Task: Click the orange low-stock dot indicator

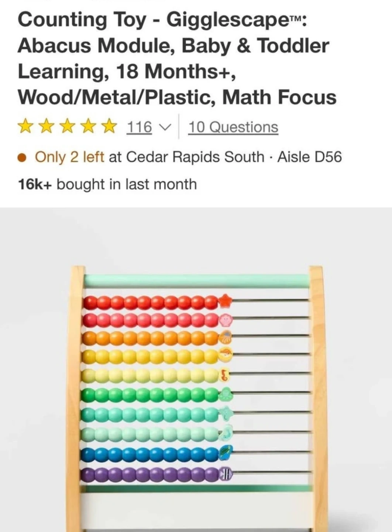Action: (22, 158)
